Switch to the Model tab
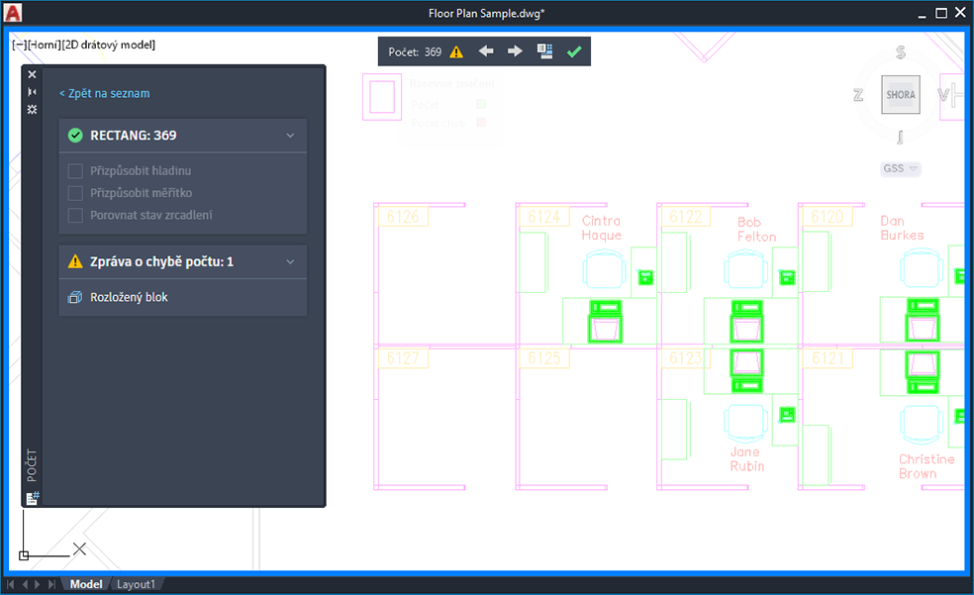 tap(86, 584)
